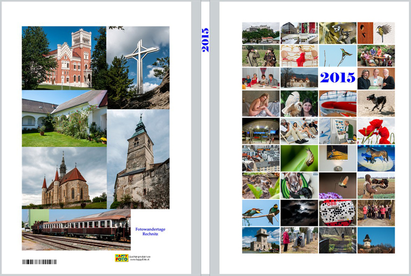Screen dimensions: 411x276
Task: Select the hilltop fortress thumbnail
Action: pos(261,33)
